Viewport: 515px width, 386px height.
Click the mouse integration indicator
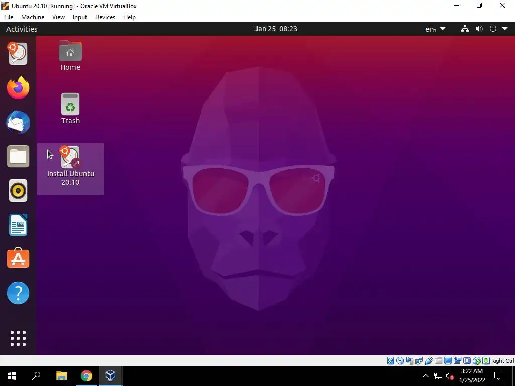477,361
